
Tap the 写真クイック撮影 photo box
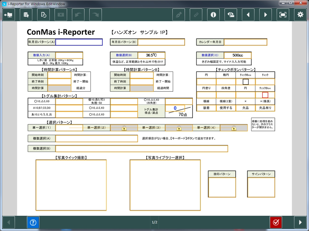click(x=71, y=185)
